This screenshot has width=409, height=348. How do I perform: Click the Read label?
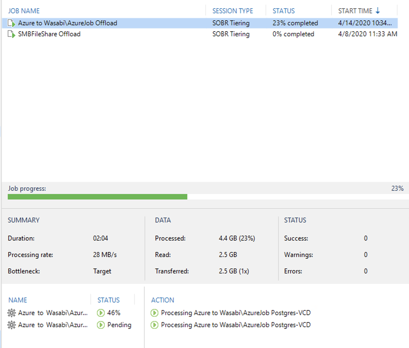click(163, 255)
